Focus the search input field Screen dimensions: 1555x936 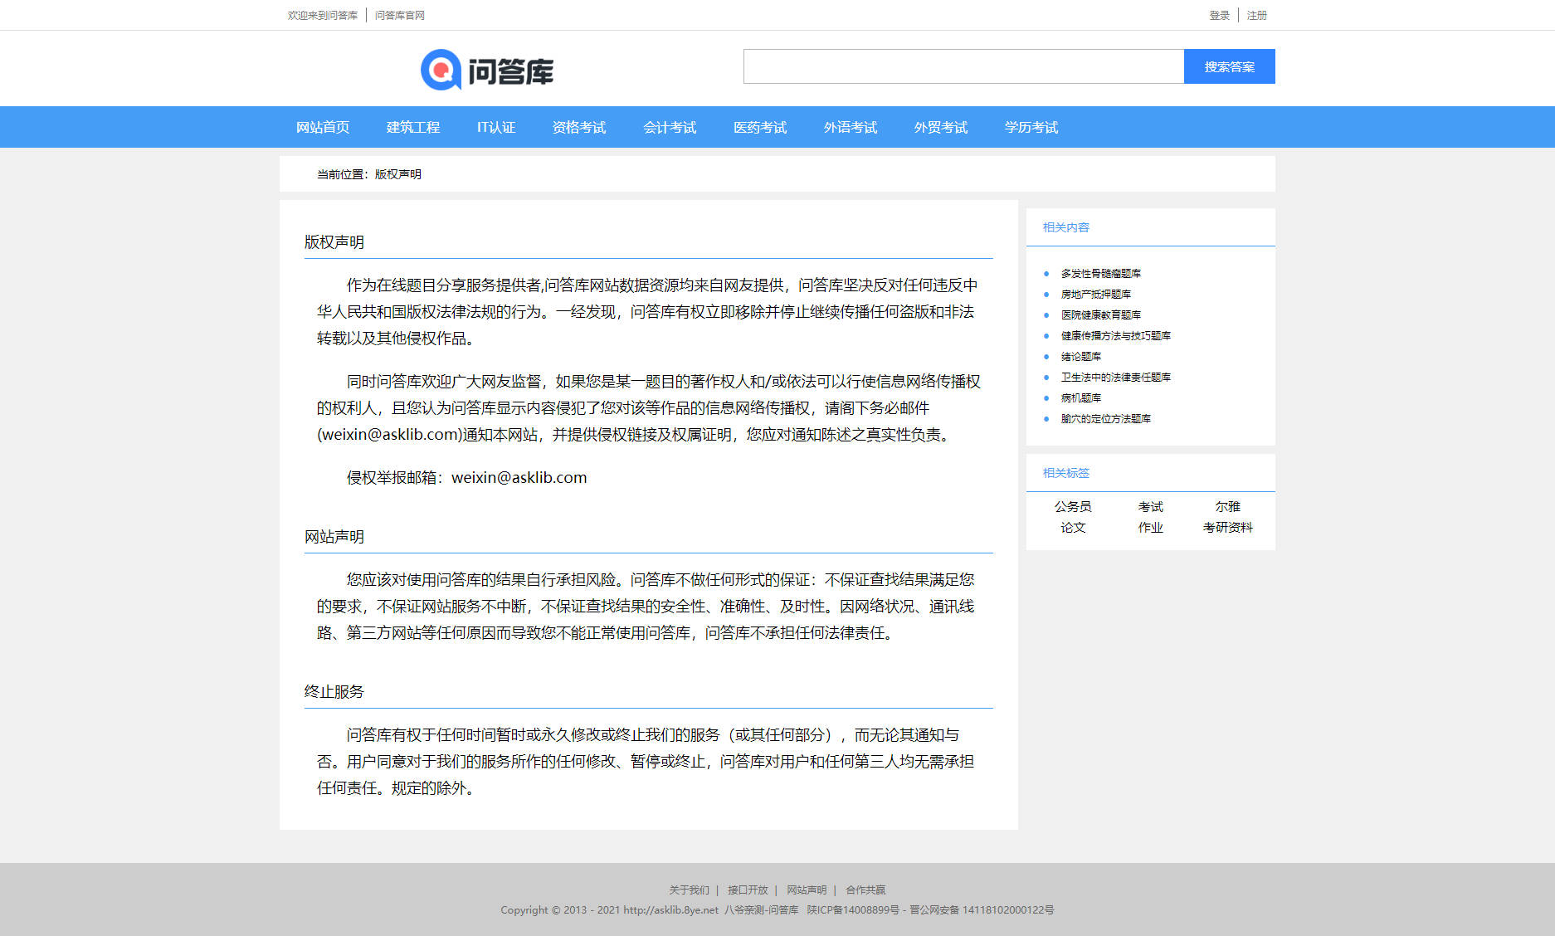tap(963, 66)
